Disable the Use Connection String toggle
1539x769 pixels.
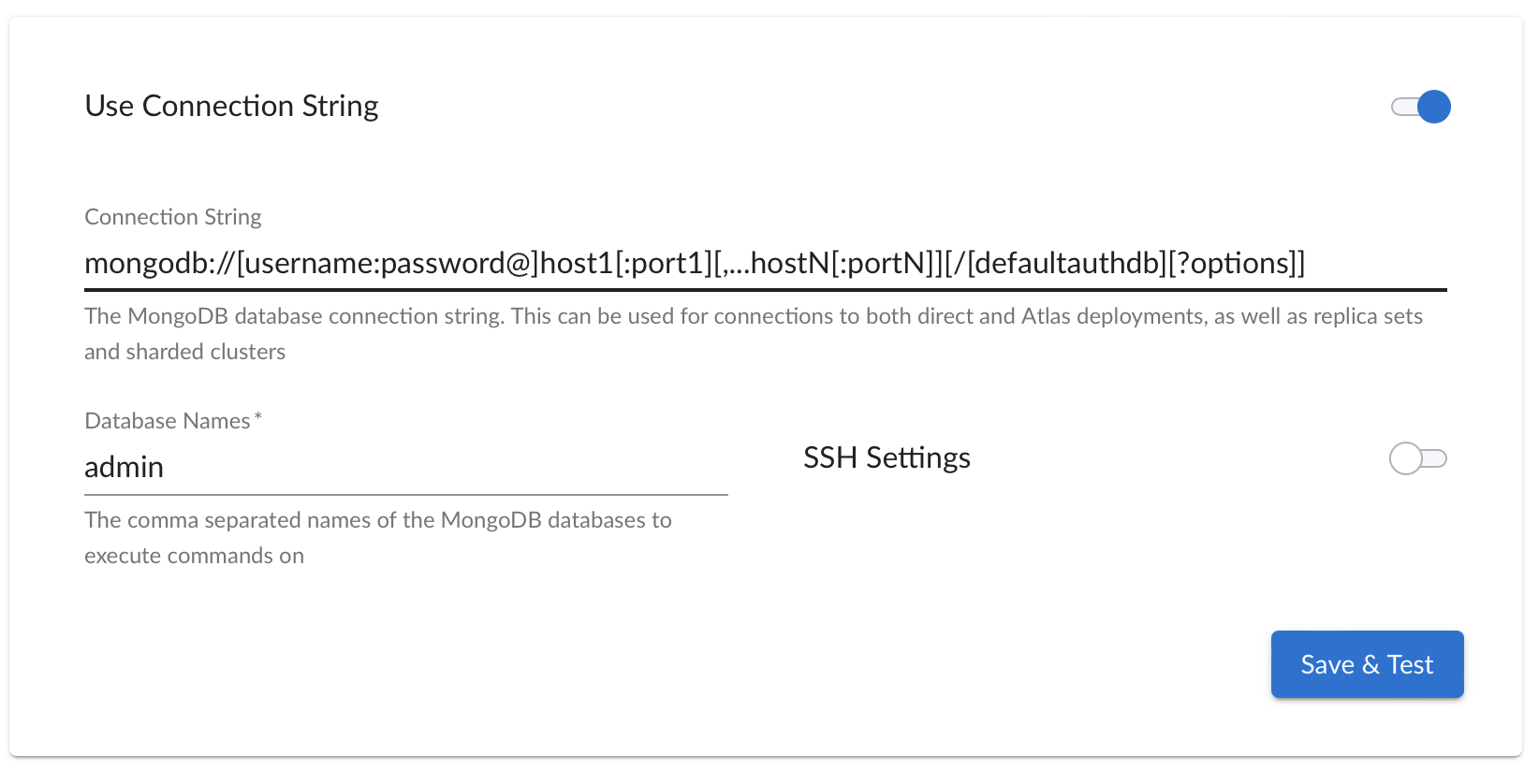click(x=1421, y=107)
